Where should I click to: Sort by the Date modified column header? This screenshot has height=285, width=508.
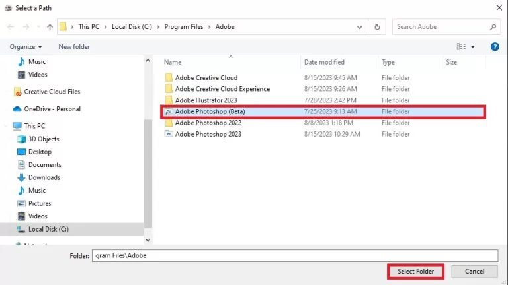(x=323, y=62)
